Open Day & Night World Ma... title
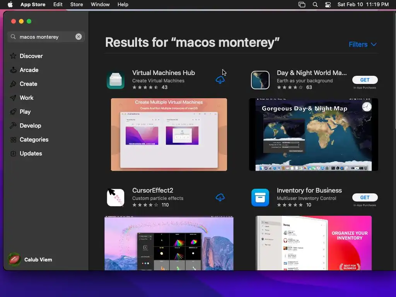The height and width of the screenshot is (297, 396). coord(312,73)
